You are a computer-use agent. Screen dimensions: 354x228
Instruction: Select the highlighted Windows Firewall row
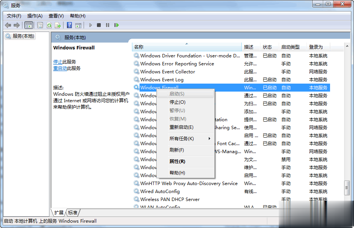coord(232,87)
